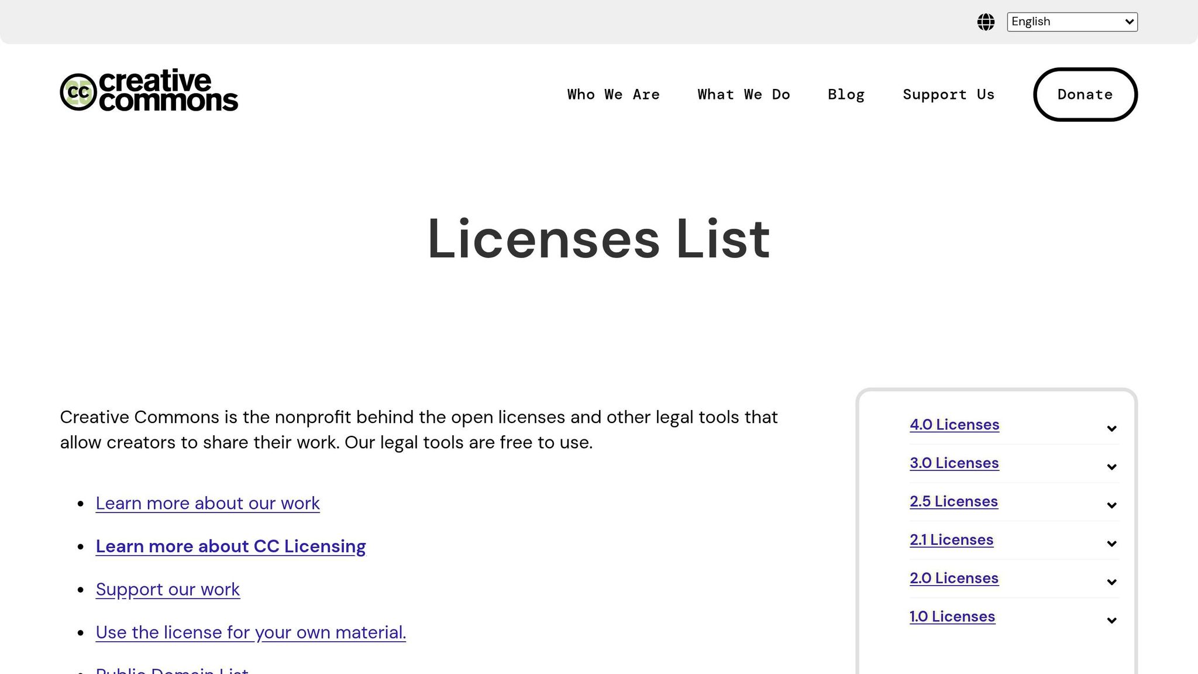Image resolution: width=1198 pixels, height=674 pixels.
Task: Click the globe language icon
Action: [x=986, y=22]
